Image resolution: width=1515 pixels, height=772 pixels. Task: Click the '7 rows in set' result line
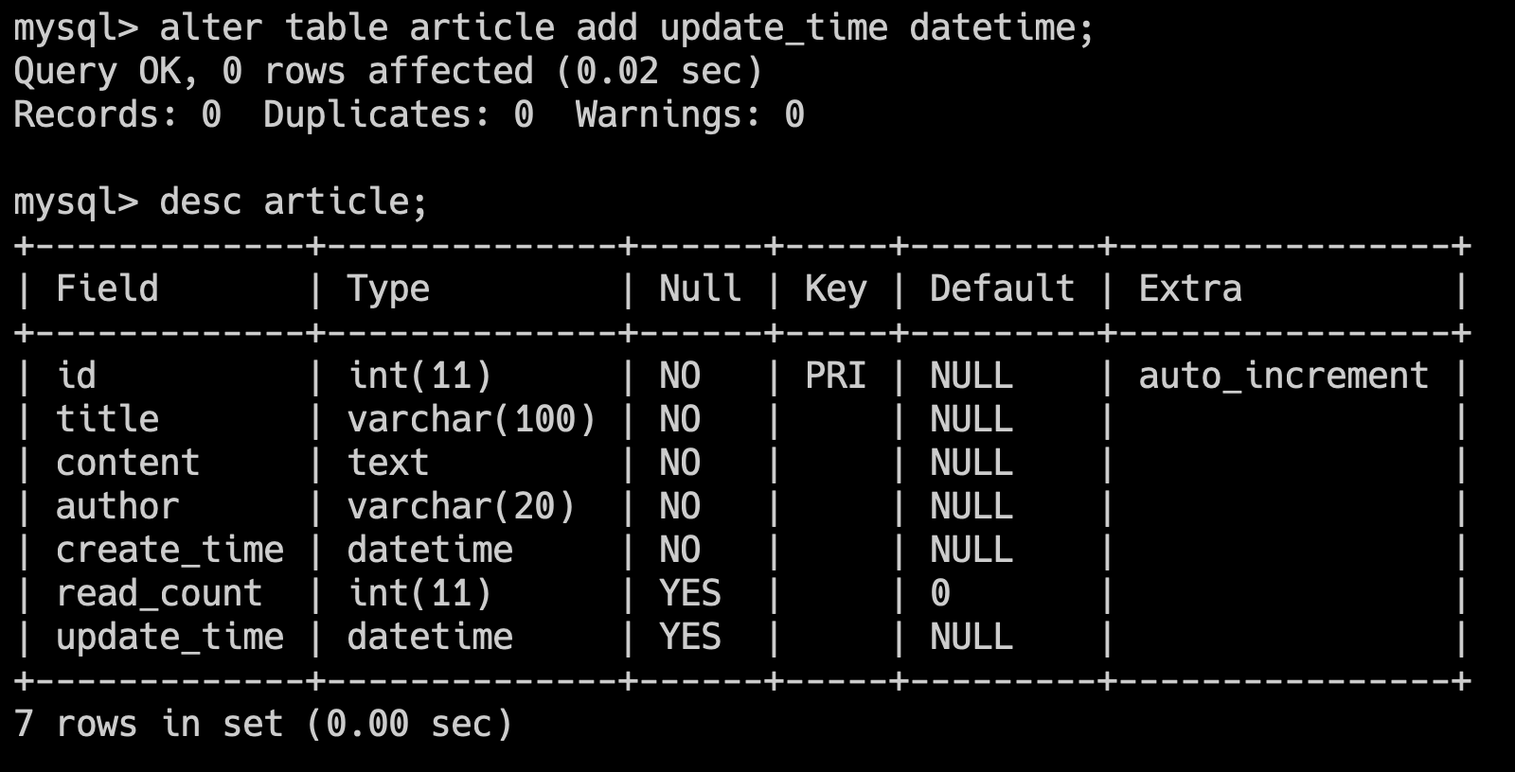click(263, 724)
